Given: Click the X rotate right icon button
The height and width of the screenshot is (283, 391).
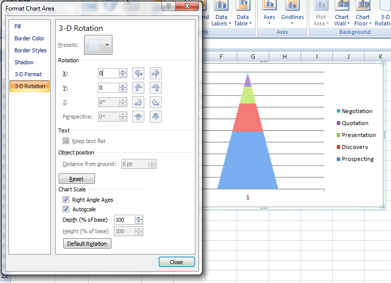Looking at the screenshot, I should click(156, 73).
